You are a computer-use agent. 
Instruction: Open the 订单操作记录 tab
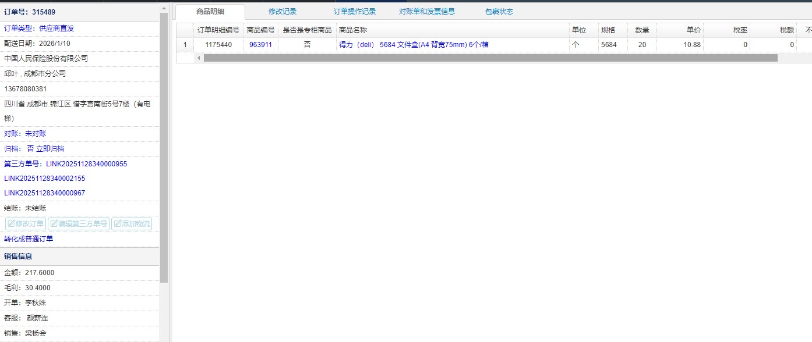355,12
